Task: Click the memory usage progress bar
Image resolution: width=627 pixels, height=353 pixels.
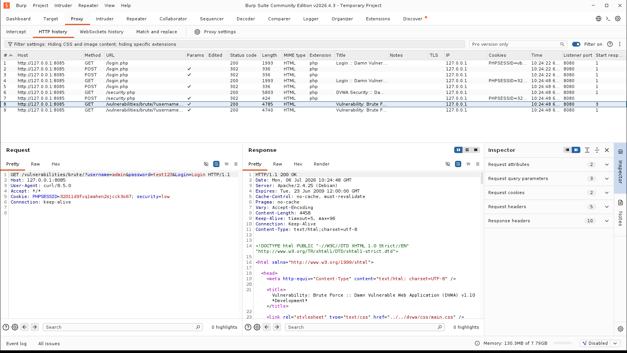Action: 563,343
